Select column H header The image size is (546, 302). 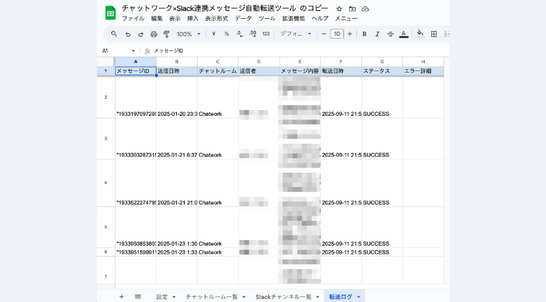pos(423,62)
